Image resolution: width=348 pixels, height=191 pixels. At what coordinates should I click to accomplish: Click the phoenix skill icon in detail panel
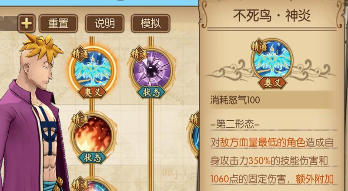tap(272, 60)
